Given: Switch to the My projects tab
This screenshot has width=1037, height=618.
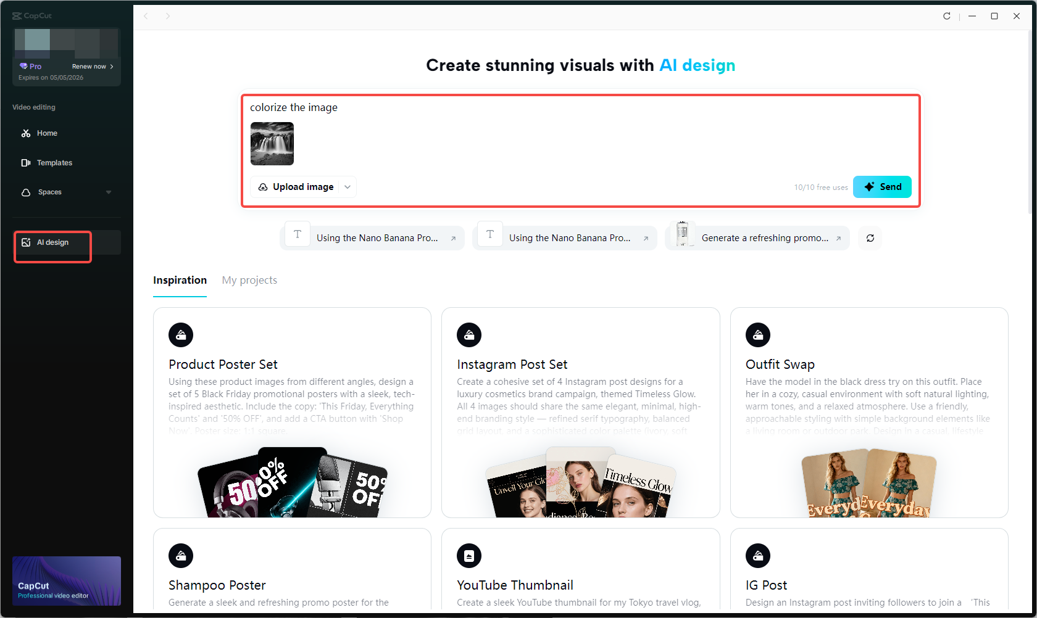Looking at the screenshot, I should point(249,280).
